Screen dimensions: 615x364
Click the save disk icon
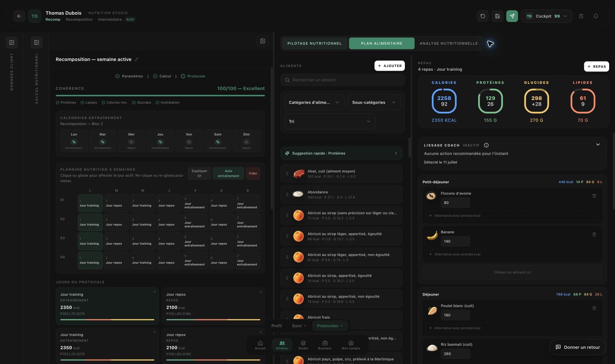497,16
